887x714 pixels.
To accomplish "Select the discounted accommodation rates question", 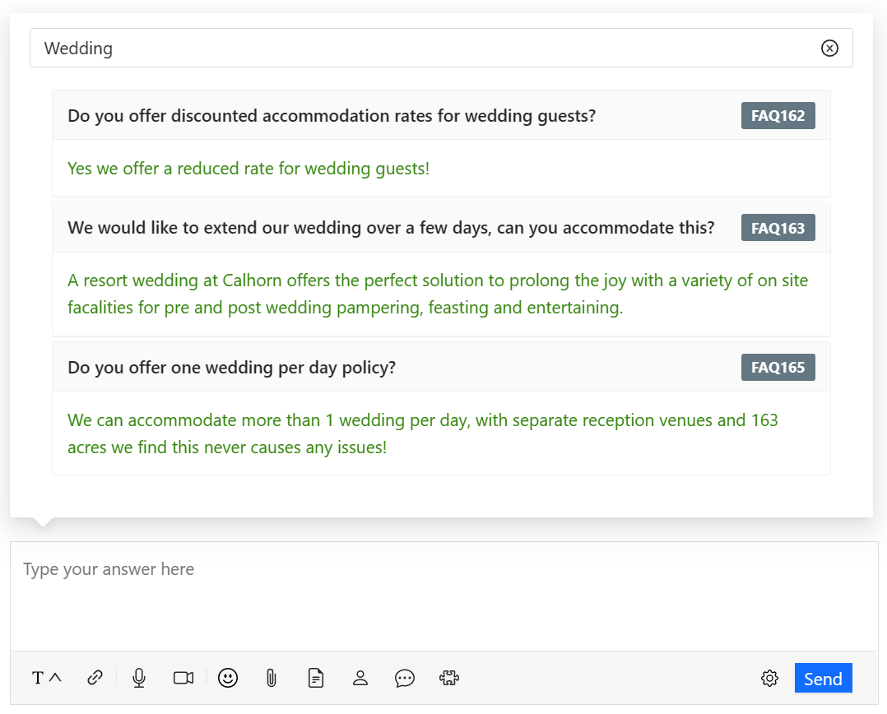I will click(x=332, y=116).
